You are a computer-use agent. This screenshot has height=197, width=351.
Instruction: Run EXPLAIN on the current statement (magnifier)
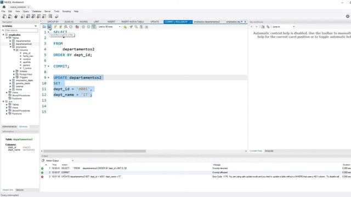coord(66,27)
